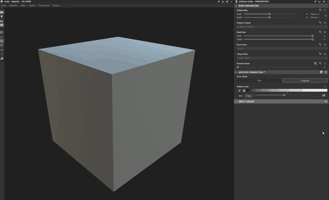Open the Output Color options menu
Screen dimensions: 329x200
coord(325,86)
